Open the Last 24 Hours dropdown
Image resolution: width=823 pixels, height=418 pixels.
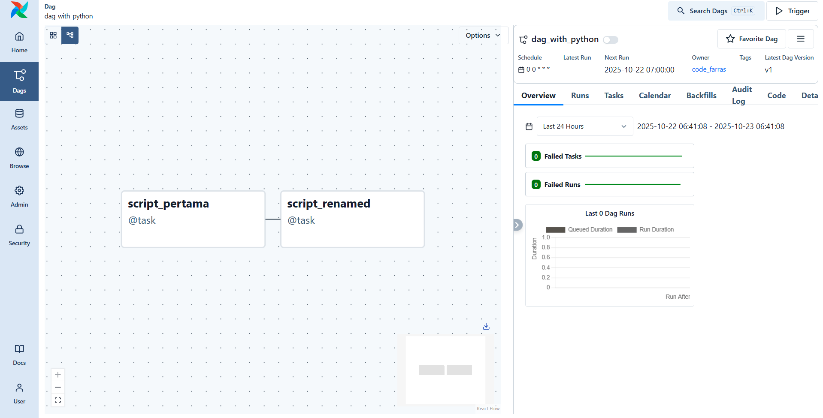tap(584, 126)
